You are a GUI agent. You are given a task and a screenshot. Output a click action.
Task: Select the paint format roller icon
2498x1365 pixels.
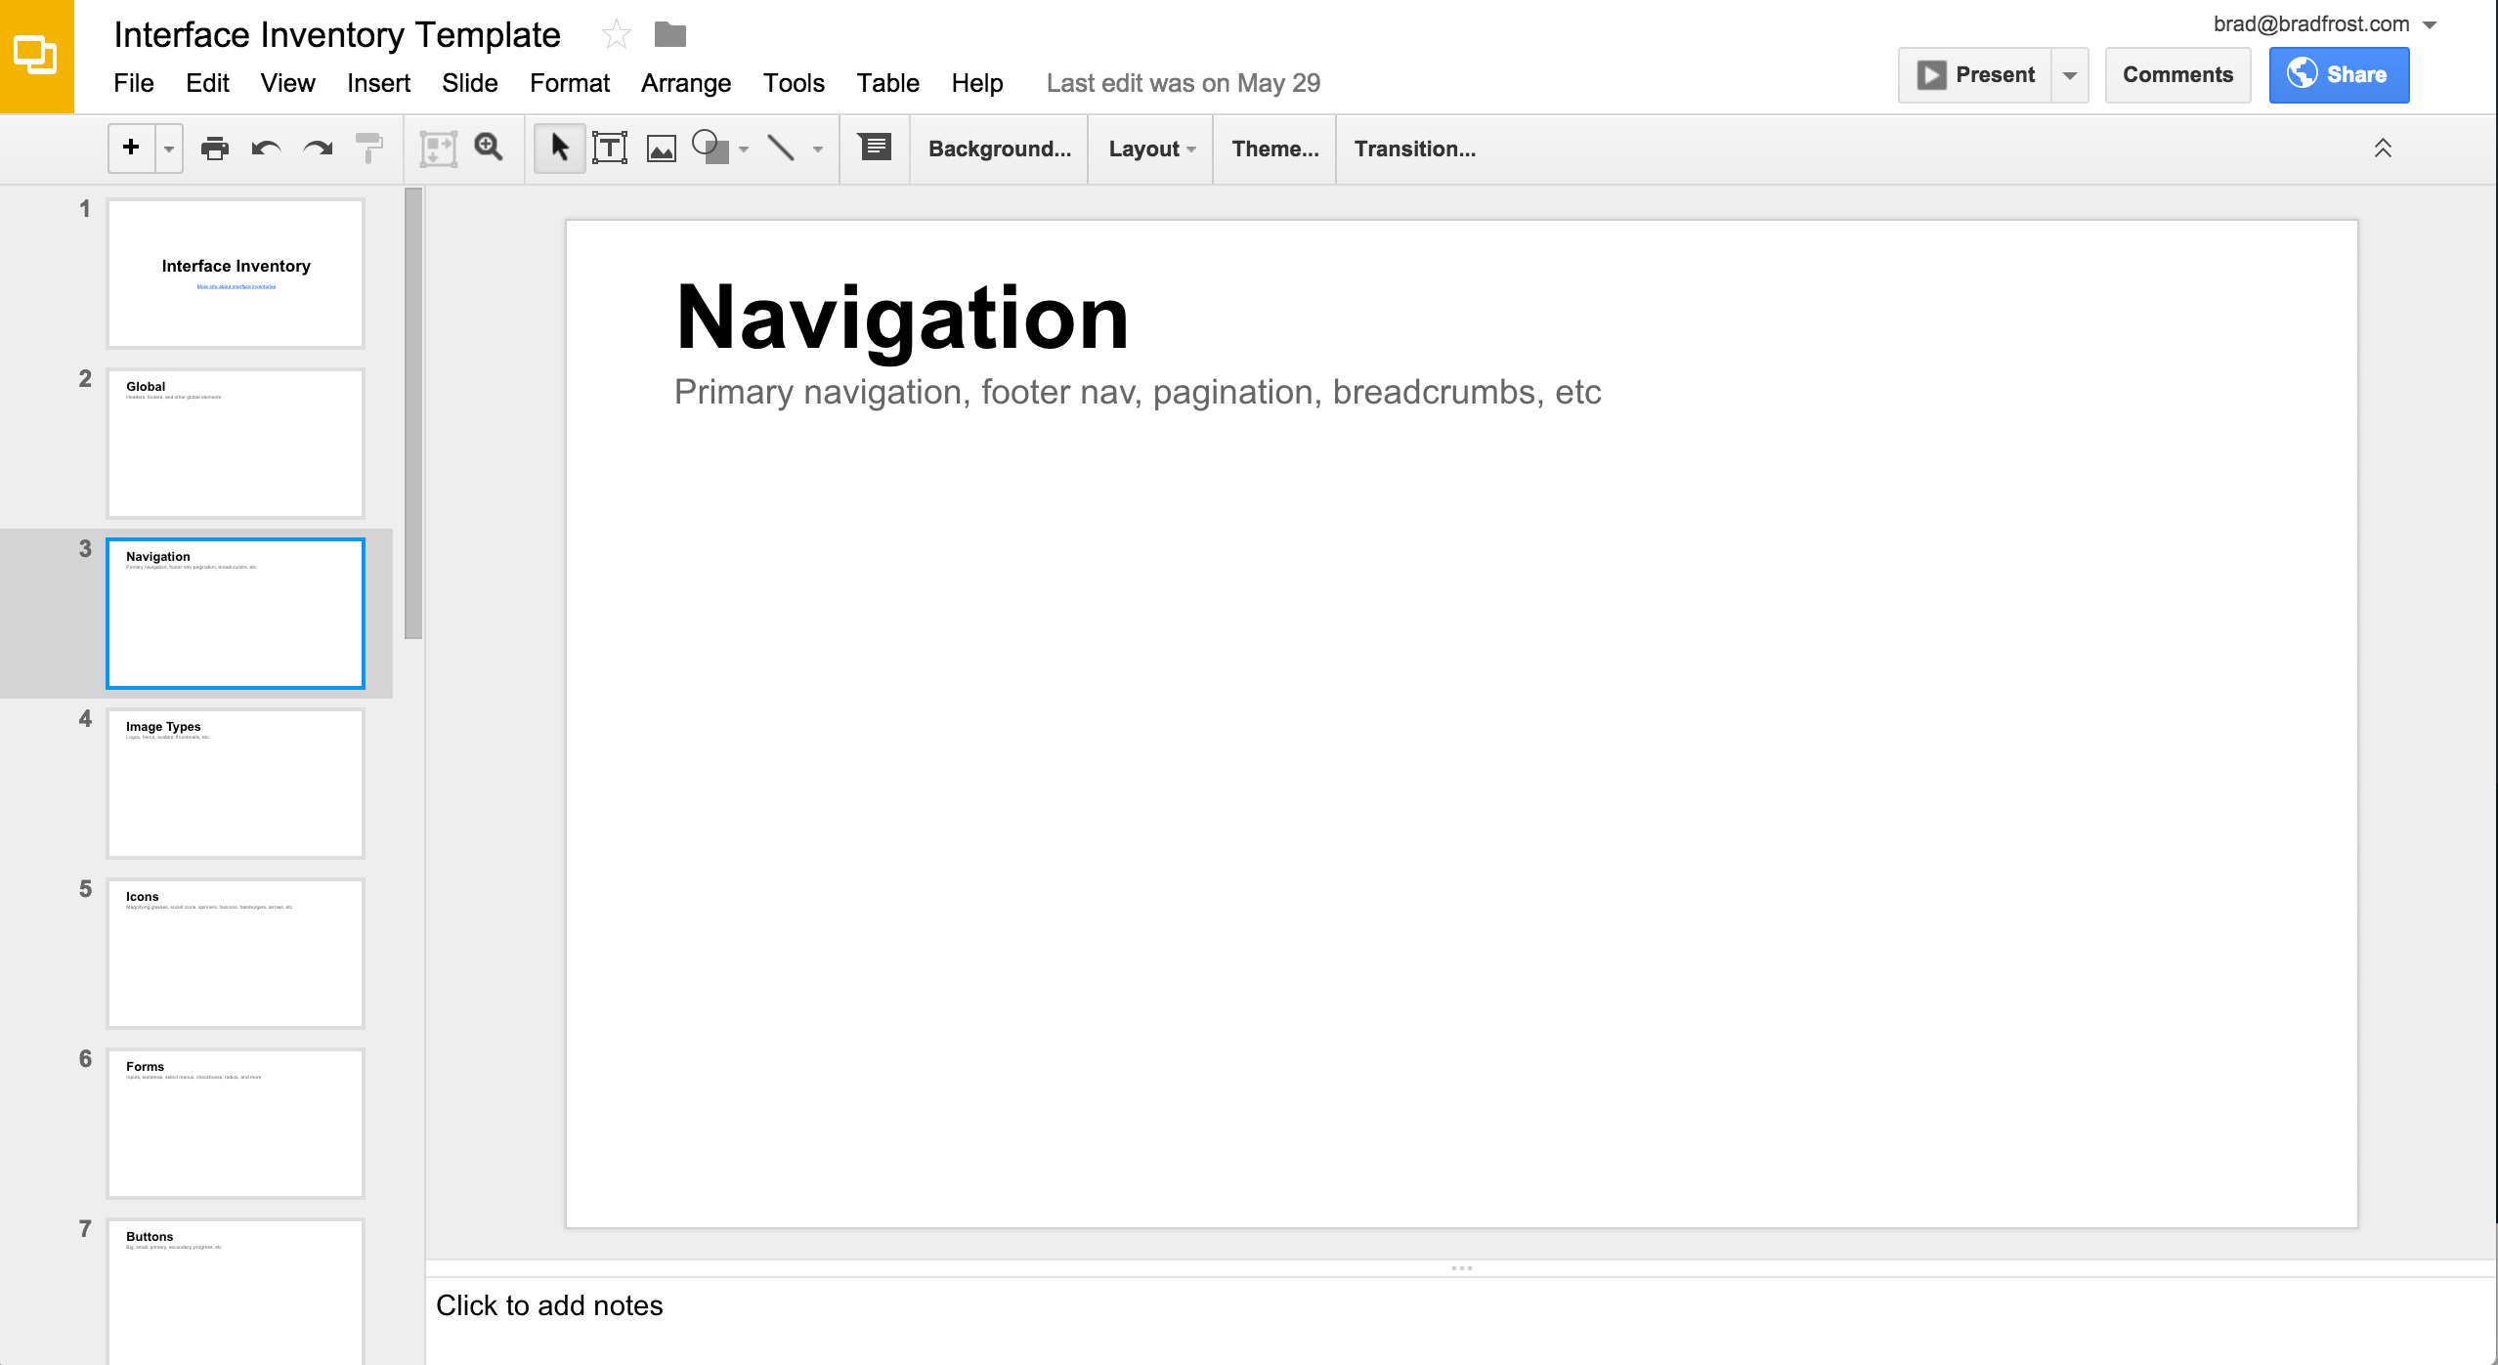point(368,149)
